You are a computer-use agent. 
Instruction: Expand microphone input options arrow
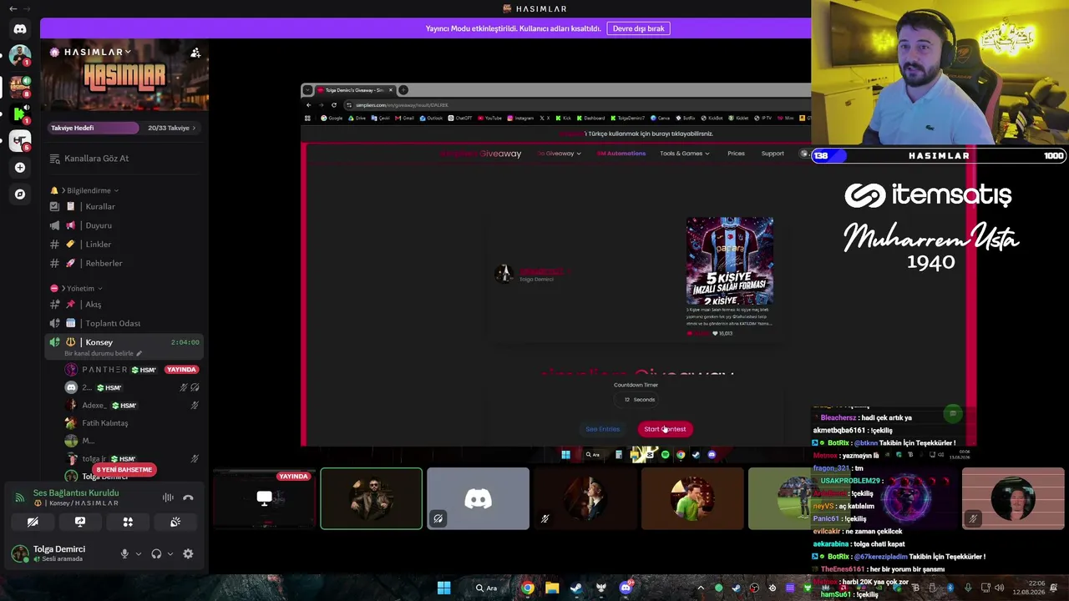(x=138, y=553)
